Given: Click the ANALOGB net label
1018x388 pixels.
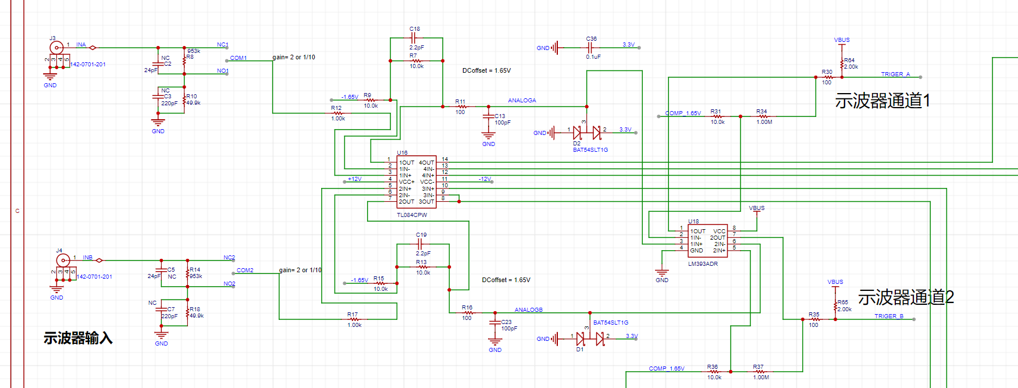Looking at the screenshot, I should (x=528, y=310).
